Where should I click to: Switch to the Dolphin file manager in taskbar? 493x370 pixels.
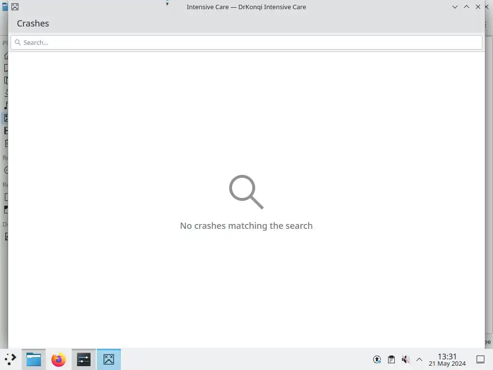34,359
